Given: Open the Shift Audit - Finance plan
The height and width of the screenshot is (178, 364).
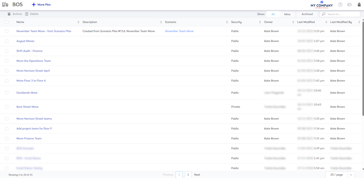Looking at the screenshot, I should pyautogui.click(x=29, y=51).
